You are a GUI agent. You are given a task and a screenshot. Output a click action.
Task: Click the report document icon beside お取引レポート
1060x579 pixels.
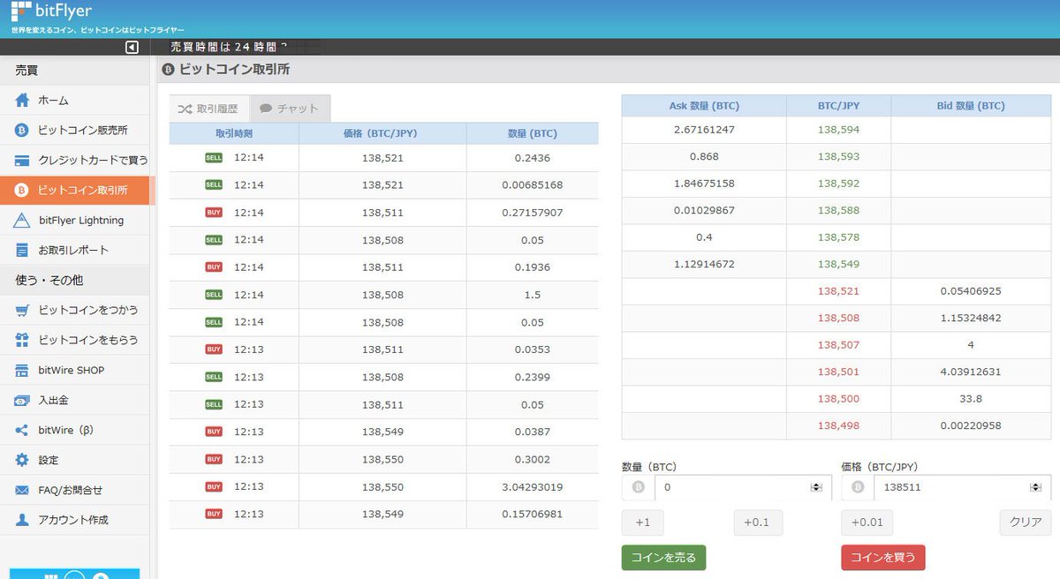(22, 251)
